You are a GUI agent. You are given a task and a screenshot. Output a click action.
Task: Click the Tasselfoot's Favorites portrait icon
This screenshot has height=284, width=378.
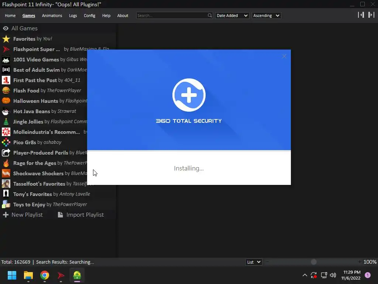tap(6, 184)
